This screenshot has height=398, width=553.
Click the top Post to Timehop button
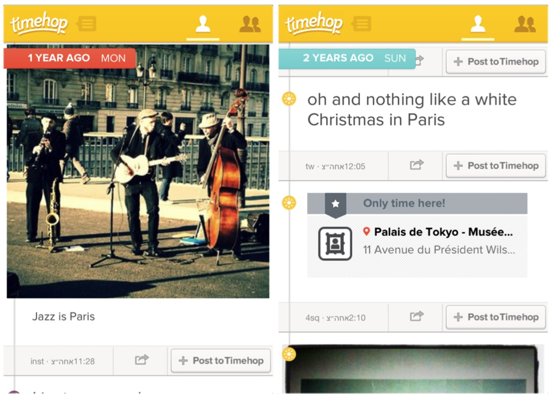tap(496, 62)
